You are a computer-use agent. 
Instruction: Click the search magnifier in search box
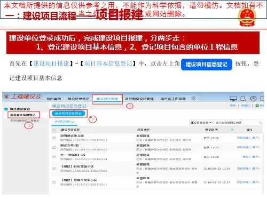(x=260, y=123)
